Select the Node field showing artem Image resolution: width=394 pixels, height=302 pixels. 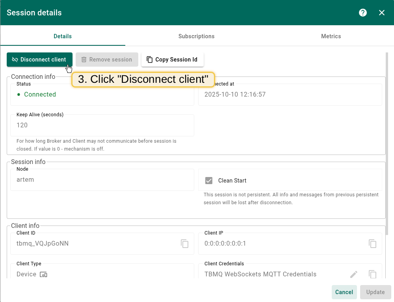pos(102,180)
